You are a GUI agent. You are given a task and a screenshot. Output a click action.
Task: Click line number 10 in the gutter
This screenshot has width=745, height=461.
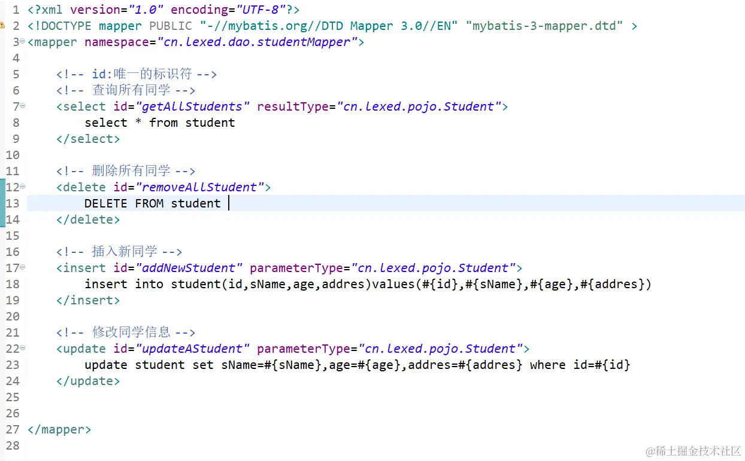coord(13,155)
